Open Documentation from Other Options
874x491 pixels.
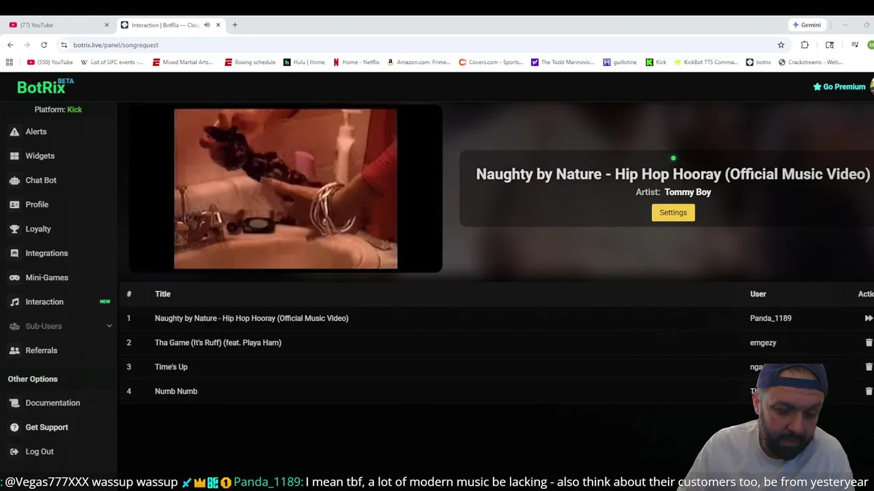[x=53, y=403]
